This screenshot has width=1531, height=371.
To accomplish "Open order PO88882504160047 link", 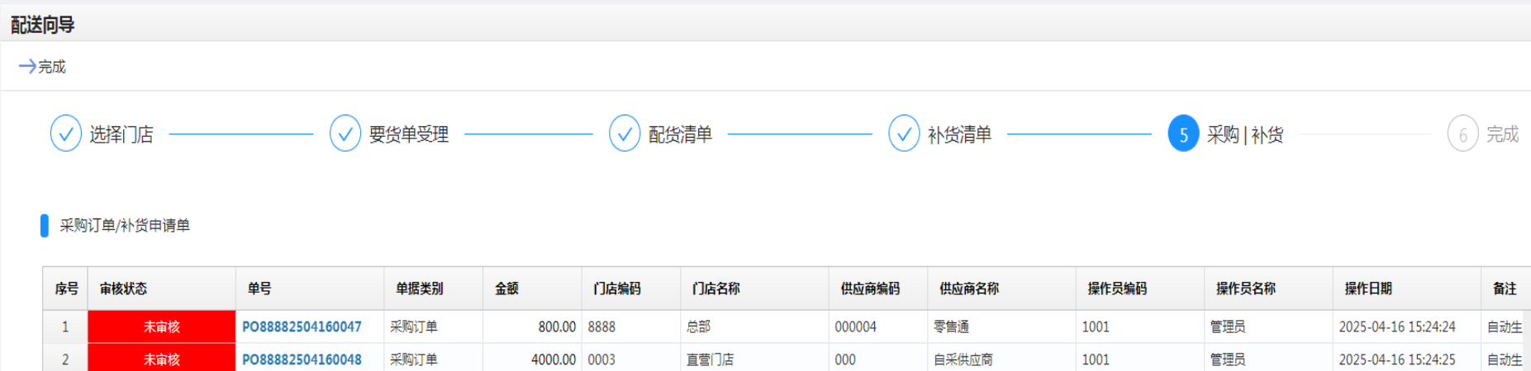I will point(302,327).
